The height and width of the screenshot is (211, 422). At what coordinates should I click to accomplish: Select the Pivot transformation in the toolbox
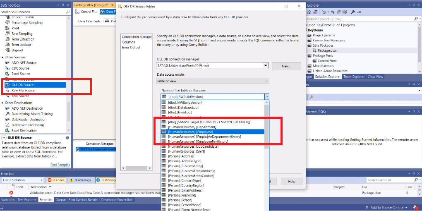point(15,28)
